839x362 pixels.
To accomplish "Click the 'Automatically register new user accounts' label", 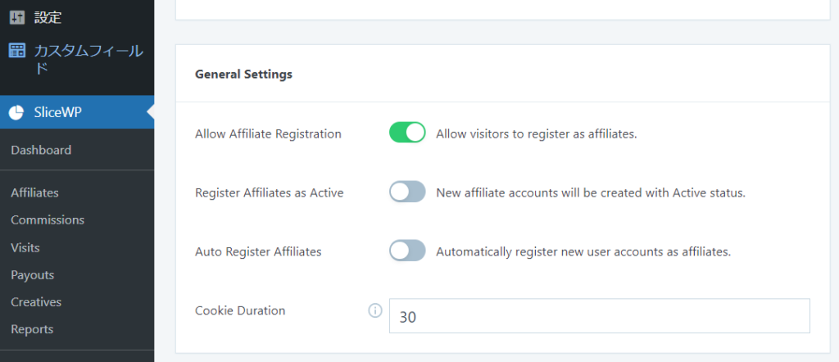I will click(x=583, y=251).
